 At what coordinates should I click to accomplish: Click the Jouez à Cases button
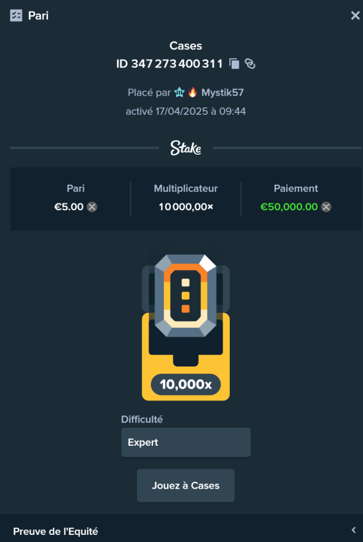point(186,486)
